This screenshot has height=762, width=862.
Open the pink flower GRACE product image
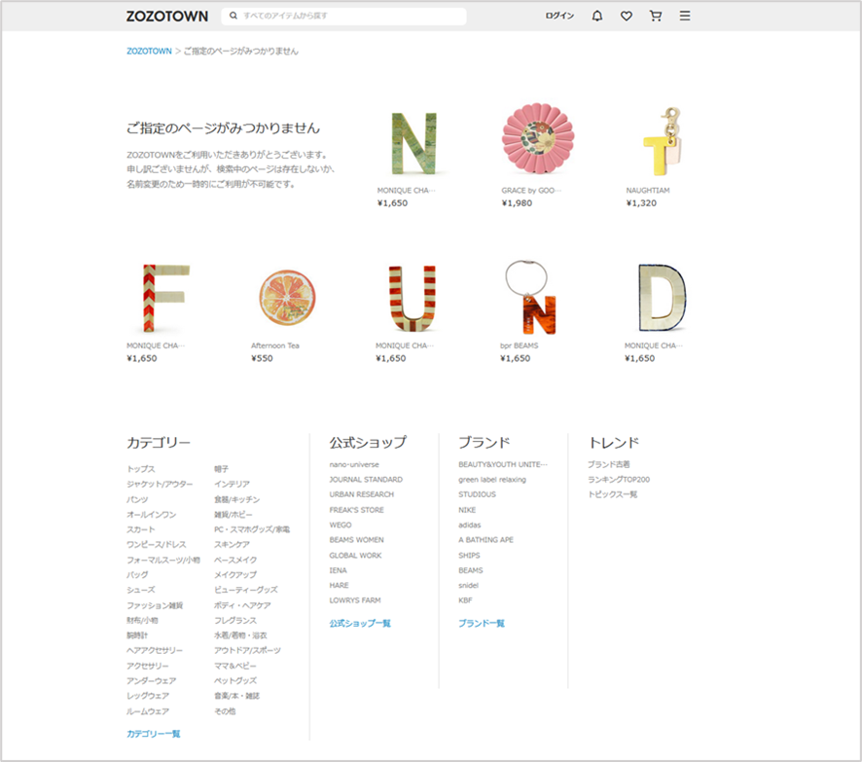pos(538,139)
